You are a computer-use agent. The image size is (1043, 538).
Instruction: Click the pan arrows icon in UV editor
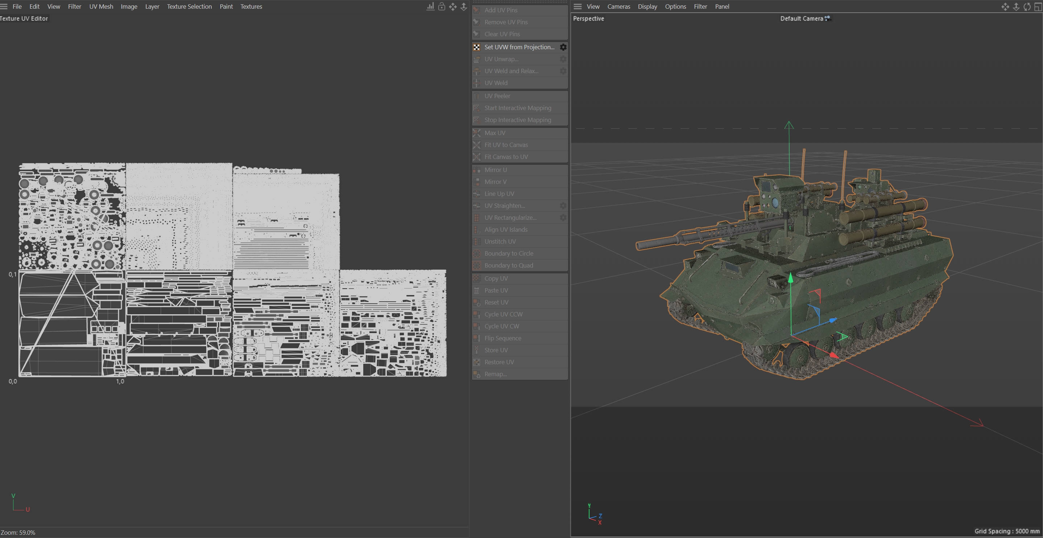click(x=453, y=7)
